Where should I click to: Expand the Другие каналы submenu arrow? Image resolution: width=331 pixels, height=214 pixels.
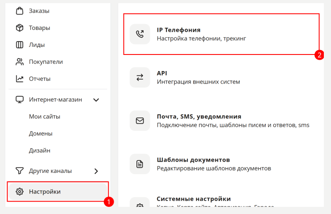(96, 171)
